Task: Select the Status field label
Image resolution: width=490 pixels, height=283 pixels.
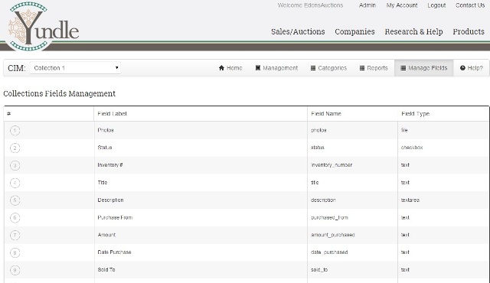Action: [105, 148]
